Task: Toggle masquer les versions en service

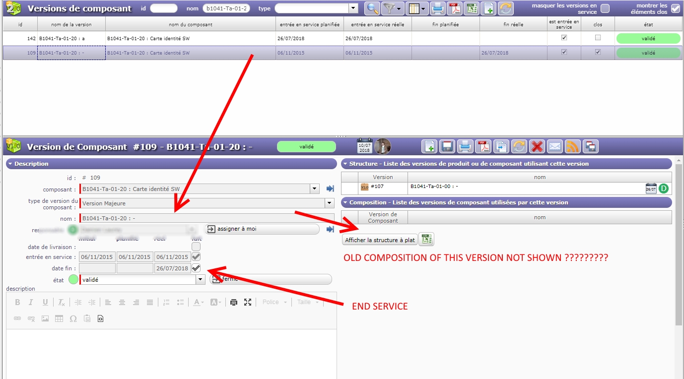Action: (605, 8)
